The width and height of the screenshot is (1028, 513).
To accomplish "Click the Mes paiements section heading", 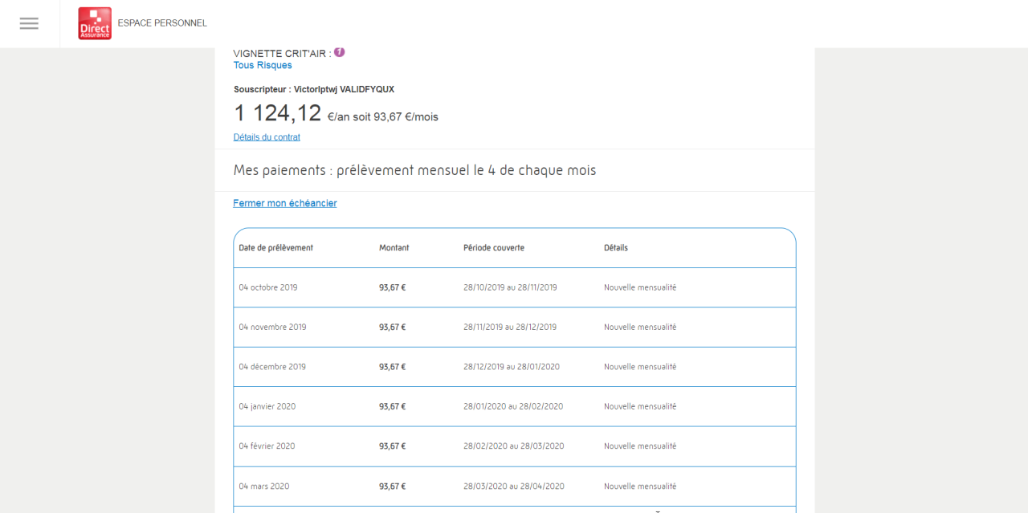I will (414, 170).
